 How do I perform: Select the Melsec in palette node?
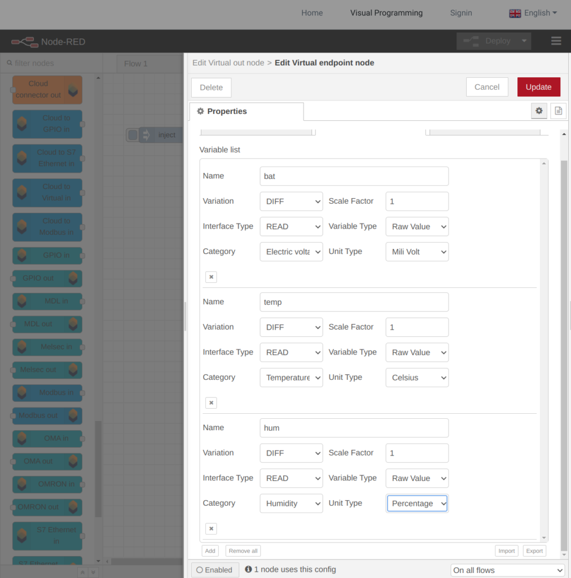[47, 347]
